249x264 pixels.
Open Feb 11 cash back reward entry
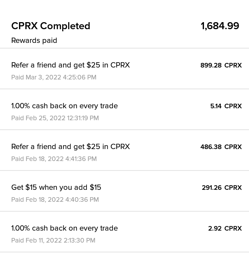124,232
